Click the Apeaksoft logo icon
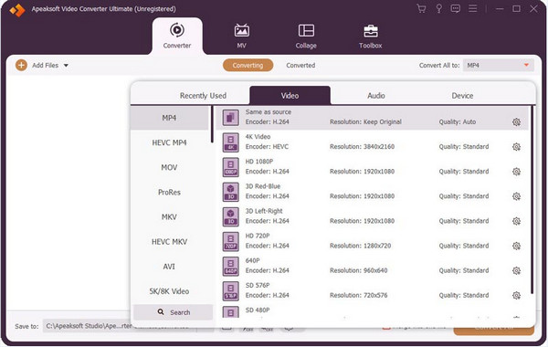 (17, 10)
